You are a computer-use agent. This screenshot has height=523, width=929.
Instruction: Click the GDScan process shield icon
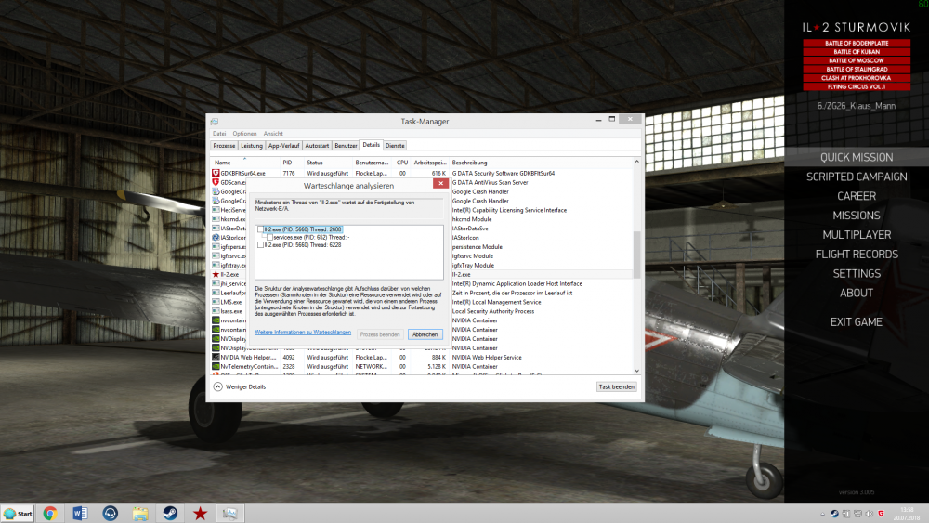click(x=216, y=182)
